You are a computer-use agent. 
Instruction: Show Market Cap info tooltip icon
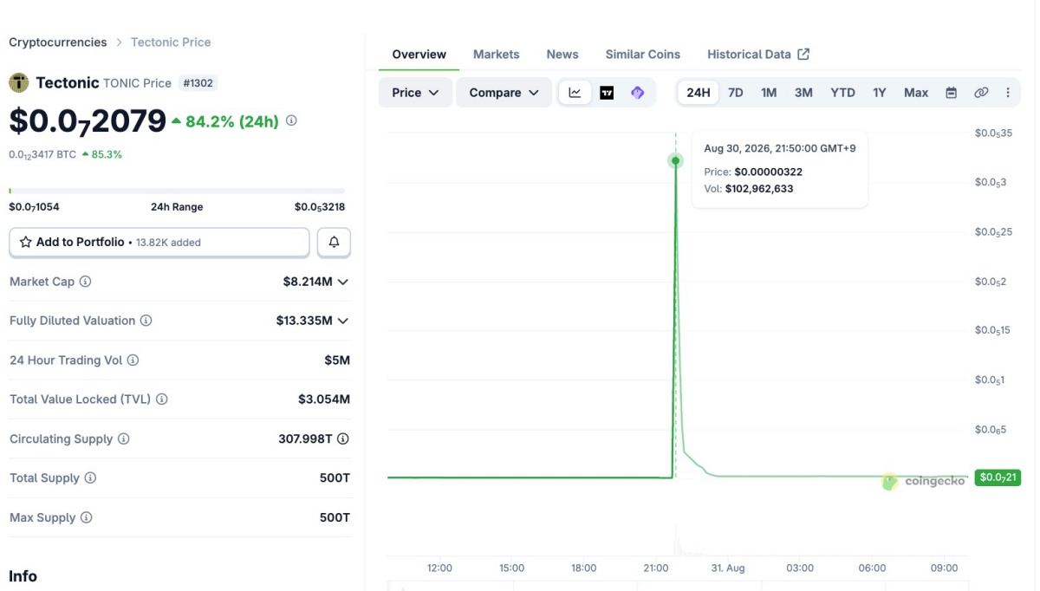[x=85, y=282]
